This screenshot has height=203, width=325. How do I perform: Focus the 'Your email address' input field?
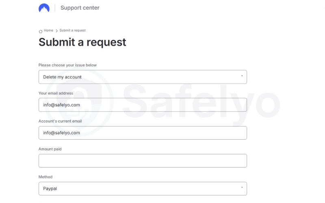click(142, 105)
